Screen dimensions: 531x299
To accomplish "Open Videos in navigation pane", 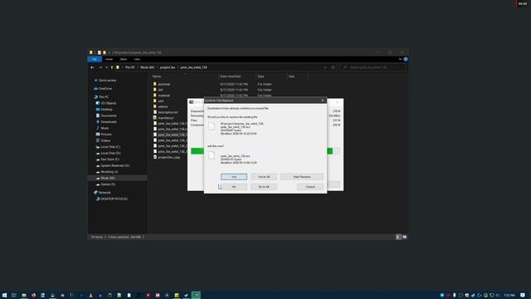I will click(x=105, y=140).
